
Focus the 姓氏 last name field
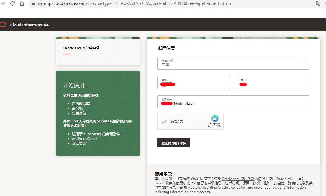(273, 83)
